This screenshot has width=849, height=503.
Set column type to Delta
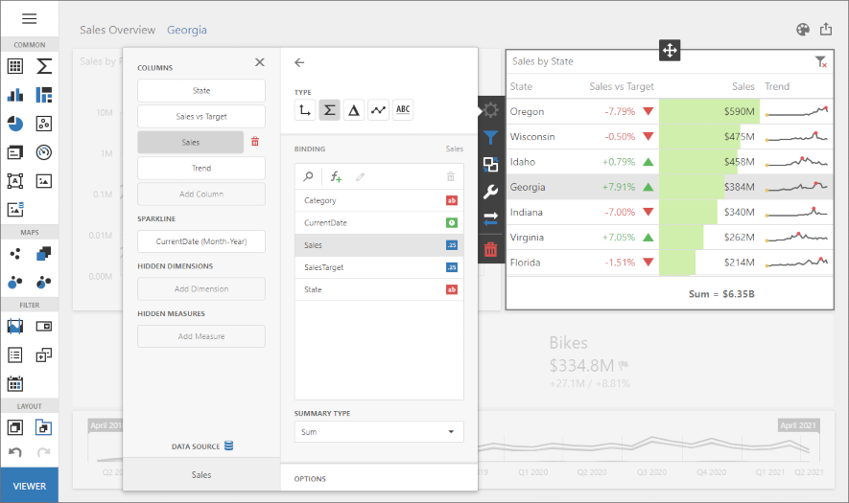pyautogui.click(x=354, y=110)
